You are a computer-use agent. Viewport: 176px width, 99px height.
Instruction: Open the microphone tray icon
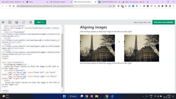[x=147, y=96]
